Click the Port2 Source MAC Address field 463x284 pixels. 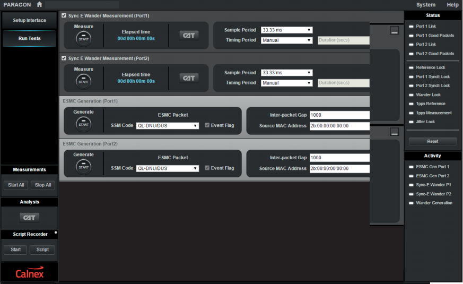(339, 169)
